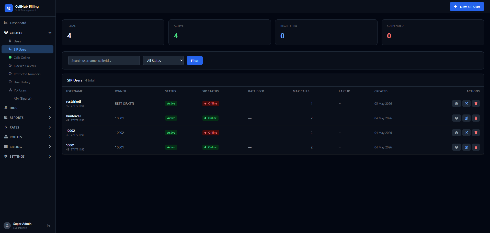Click the Calls Online green dot icon
The image size is (490, 233).
coord(10,57)
